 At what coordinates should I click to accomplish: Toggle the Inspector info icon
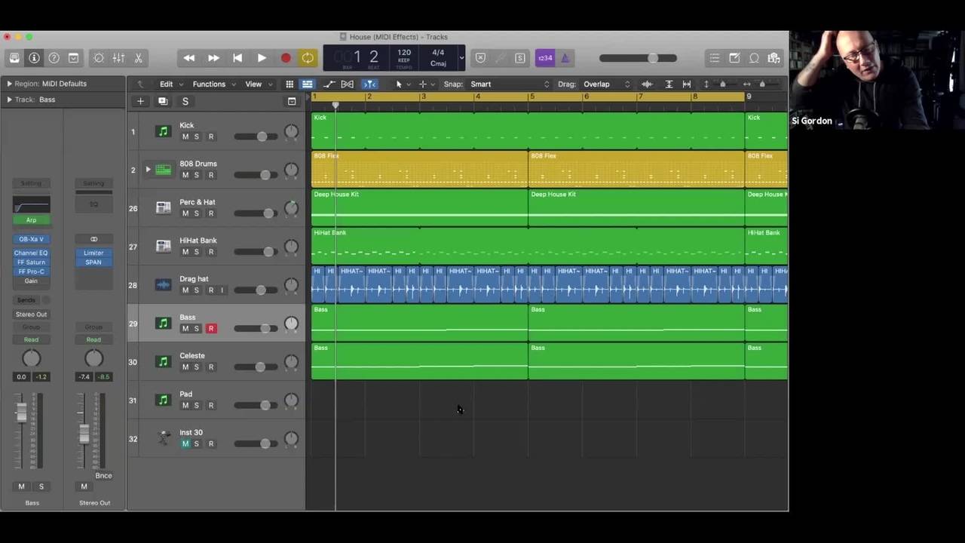pos(34,58)
